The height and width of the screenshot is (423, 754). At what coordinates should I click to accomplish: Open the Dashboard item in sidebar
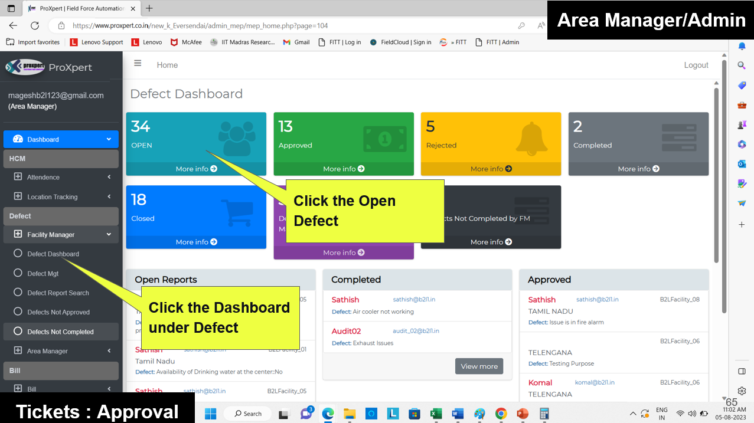point(61,140)
